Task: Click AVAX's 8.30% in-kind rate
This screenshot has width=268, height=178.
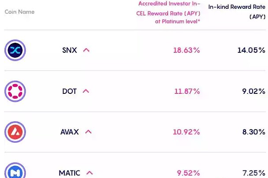Action: pyautogui.click(x=254, y=132)
